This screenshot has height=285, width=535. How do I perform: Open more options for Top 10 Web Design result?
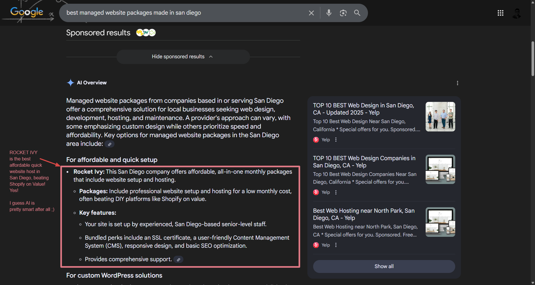[336, 140]
